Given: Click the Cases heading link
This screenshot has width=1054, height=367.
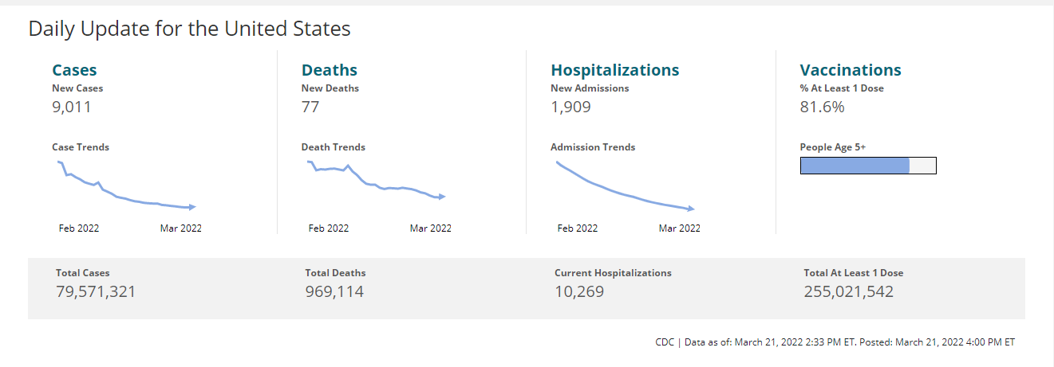Looking at the screenshot, I should click(74, 70).
